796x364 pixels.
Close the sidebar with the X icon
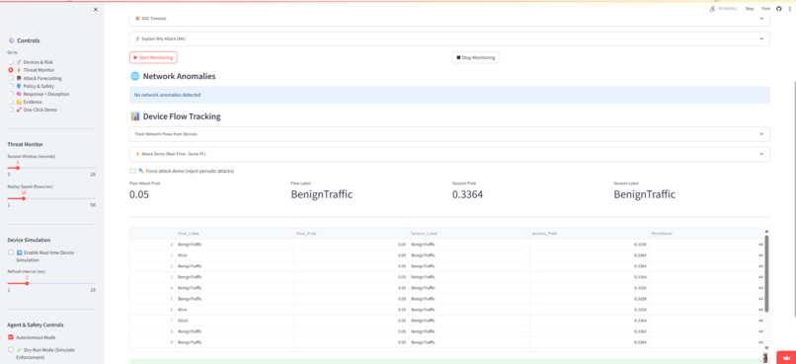(96, 9)
